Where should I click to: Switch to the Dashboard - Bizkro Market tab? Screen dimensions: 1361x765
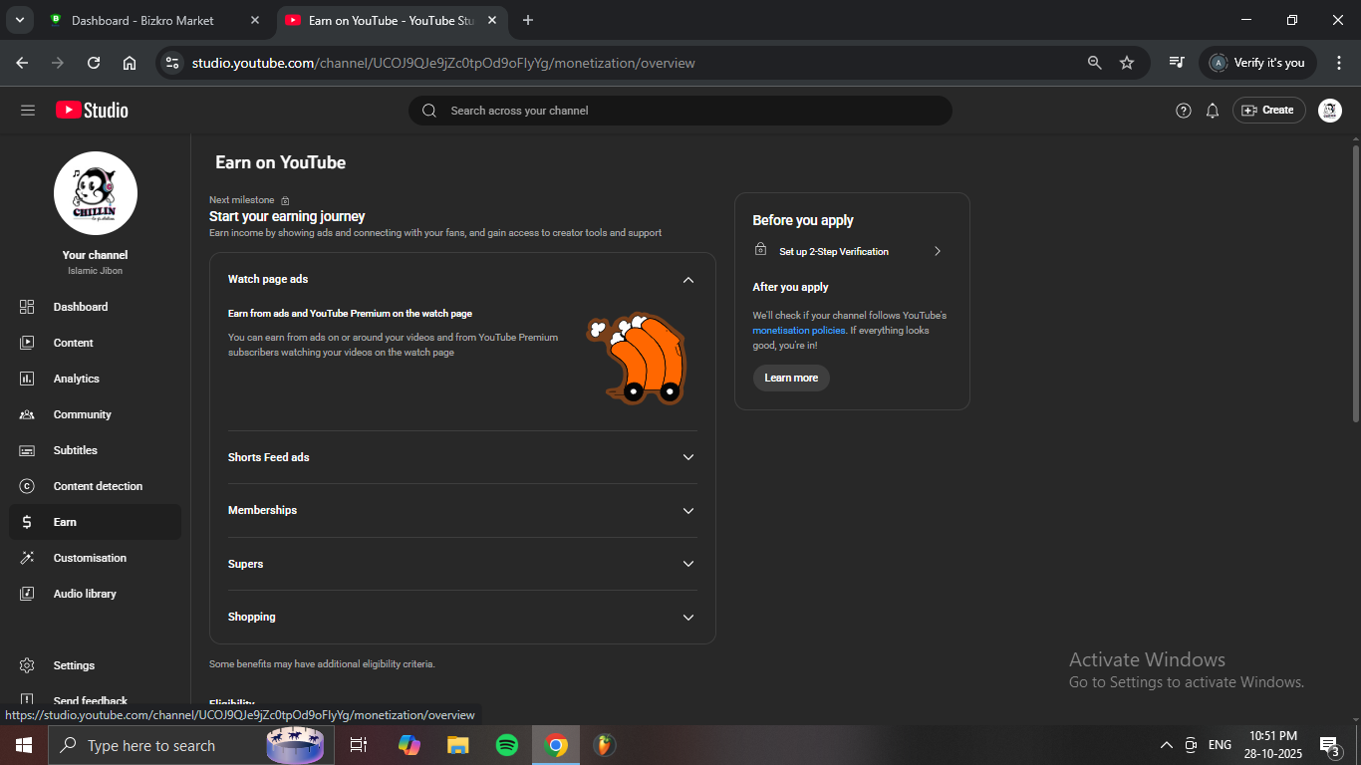click(x=142, y=20)
